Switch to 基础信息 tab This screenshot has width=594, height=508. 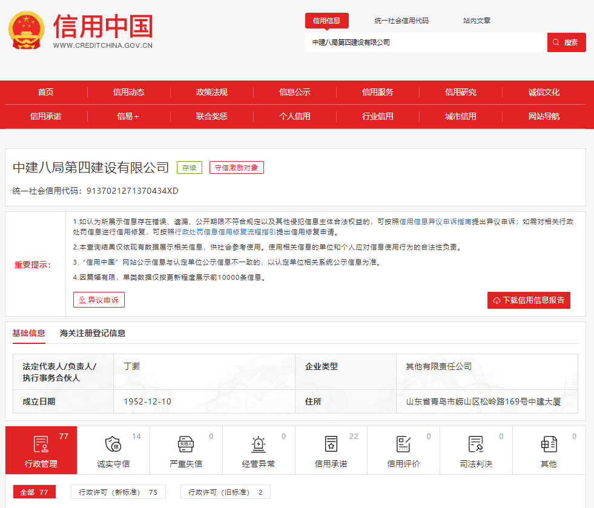pyautogui.click(x=29, y=333)
